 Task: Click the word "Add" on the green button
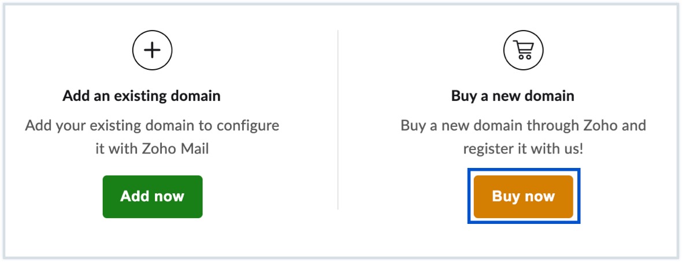132,197
